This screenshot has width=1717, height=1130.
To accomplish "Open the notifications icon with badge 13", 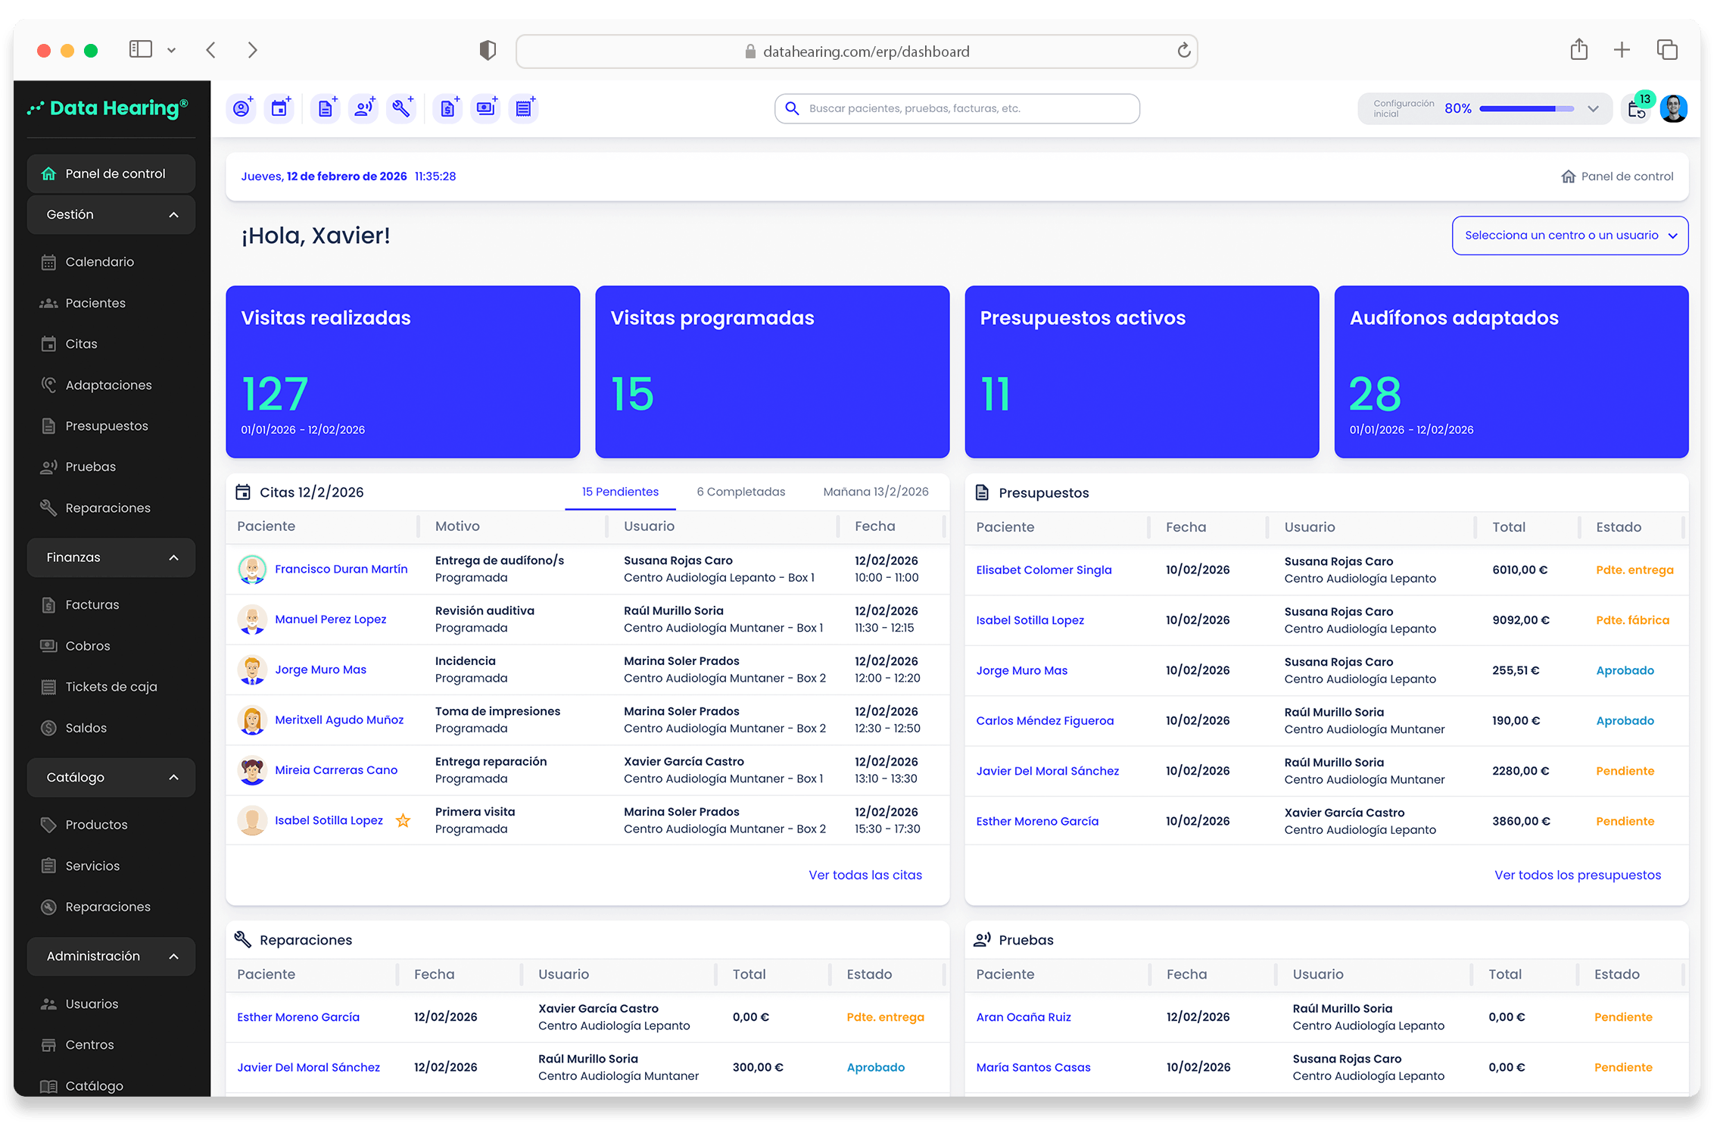I will pyautogui.click(x=1637, y=108).
